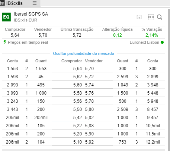Click ask price 5,76 in depth

point(89,93)
